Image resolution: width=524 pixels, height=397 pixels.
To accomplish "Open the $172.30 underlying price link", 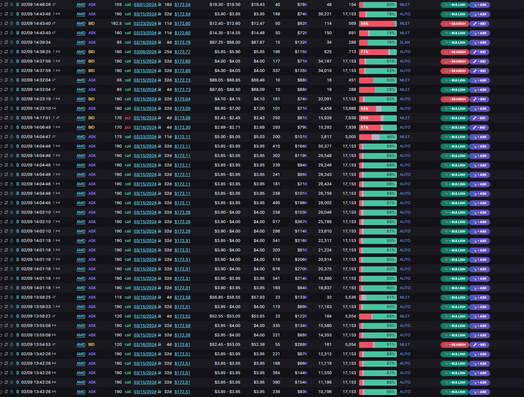I will pyautogui.click(x=183, y=127).
